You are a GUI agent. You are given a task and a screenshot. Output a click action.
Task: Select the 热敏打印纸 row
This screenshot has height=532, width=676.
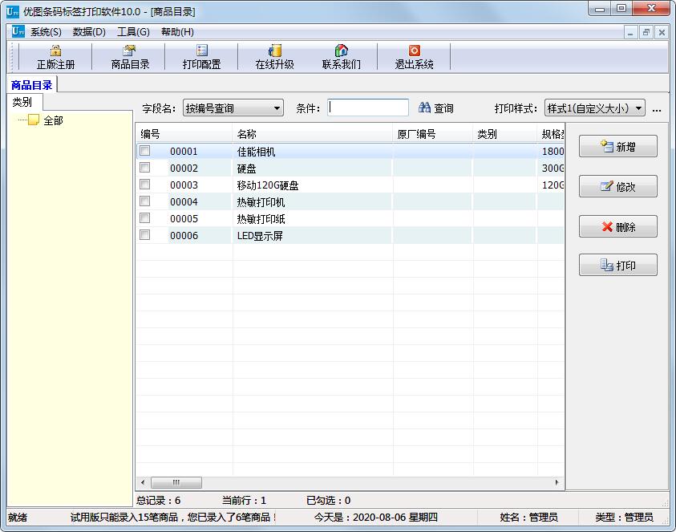350,219
